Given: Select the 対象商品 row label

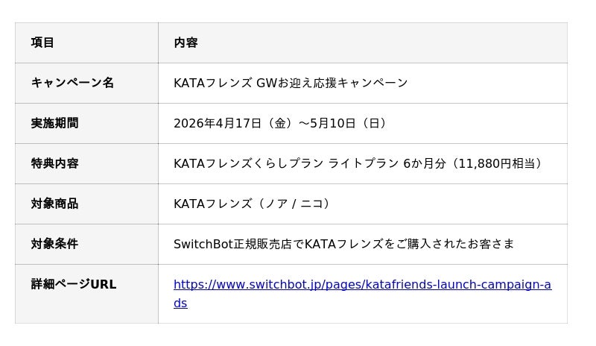Looking at the screenshot, I should tap(54, 204).
